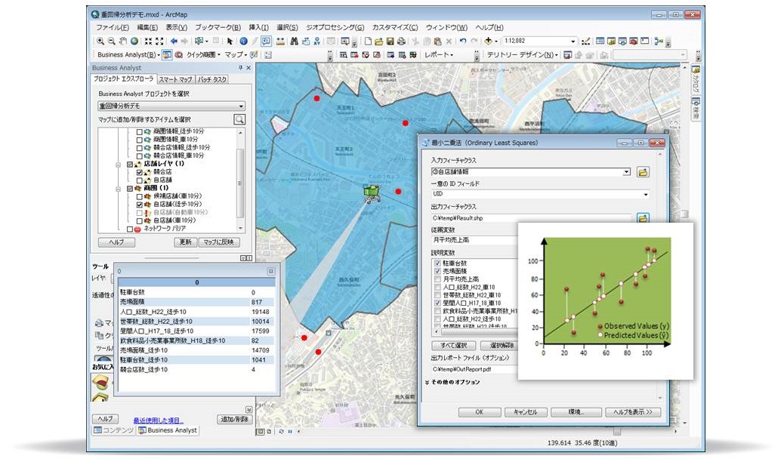Select the Zoom In tool
This screenshot has height=462, width=781.
pos(100,42)
